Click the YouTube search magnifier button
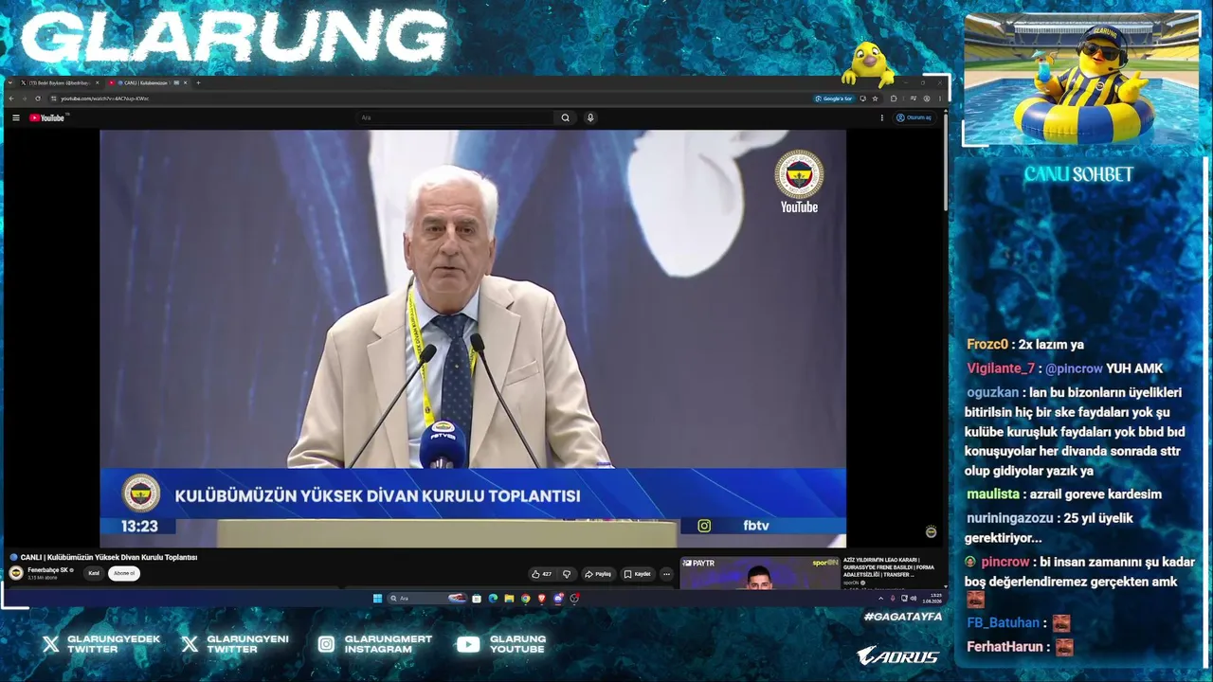This screenshot has width=1213, height=682. tap(566, 117)
